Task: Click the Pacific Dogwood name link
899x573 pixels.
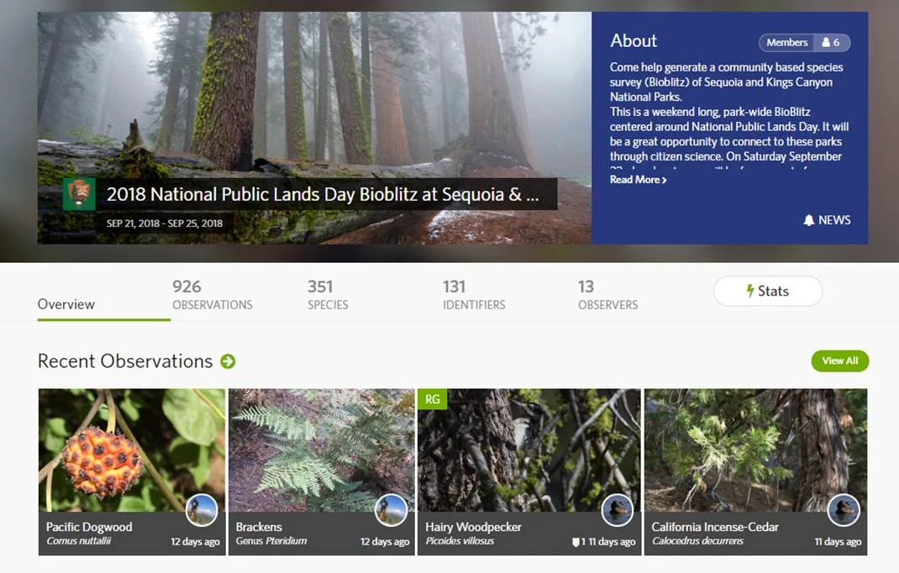Action: (x=89, y=527)
